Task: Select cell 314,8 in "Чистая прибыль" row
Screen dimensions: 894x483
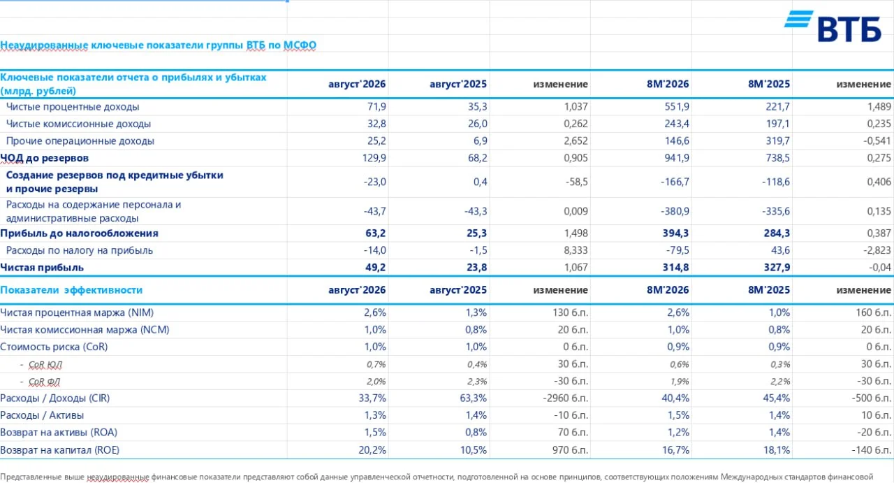Action: click(675, 267)
